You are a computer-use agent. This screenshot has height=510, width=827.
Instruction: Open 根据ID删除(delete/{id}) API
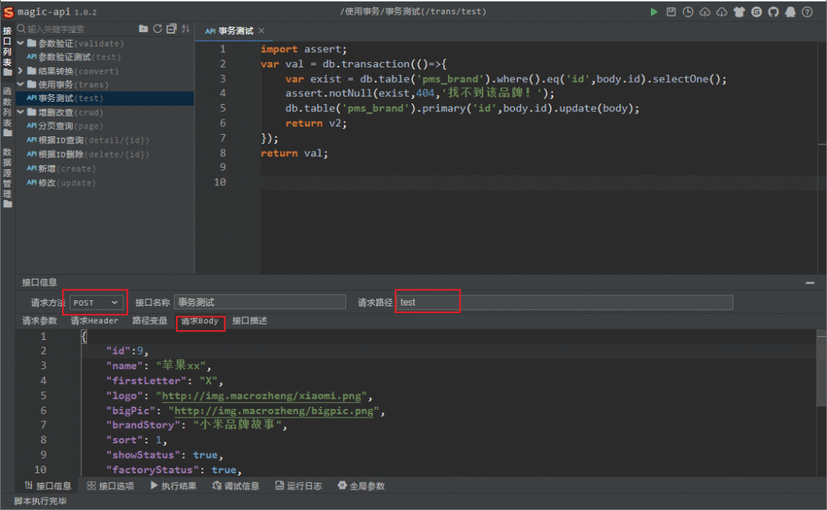pyautogui.click(x=105, y=154)
